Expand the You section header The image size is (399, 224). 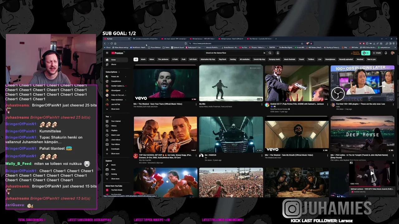pos(108,117)
